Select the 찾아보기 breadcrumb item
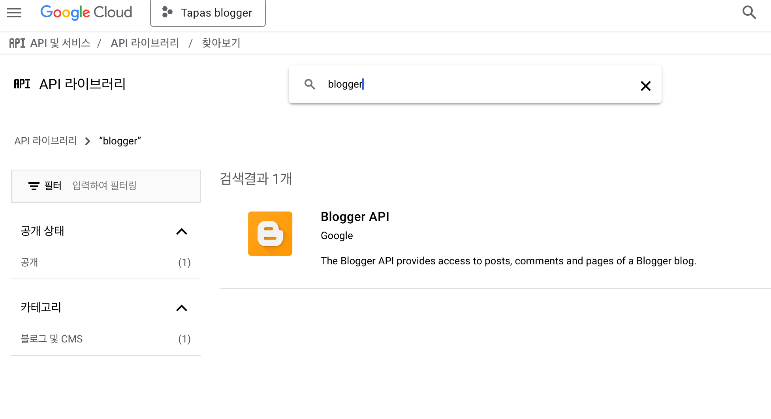 pyautogui.click(x=221, y=43)
